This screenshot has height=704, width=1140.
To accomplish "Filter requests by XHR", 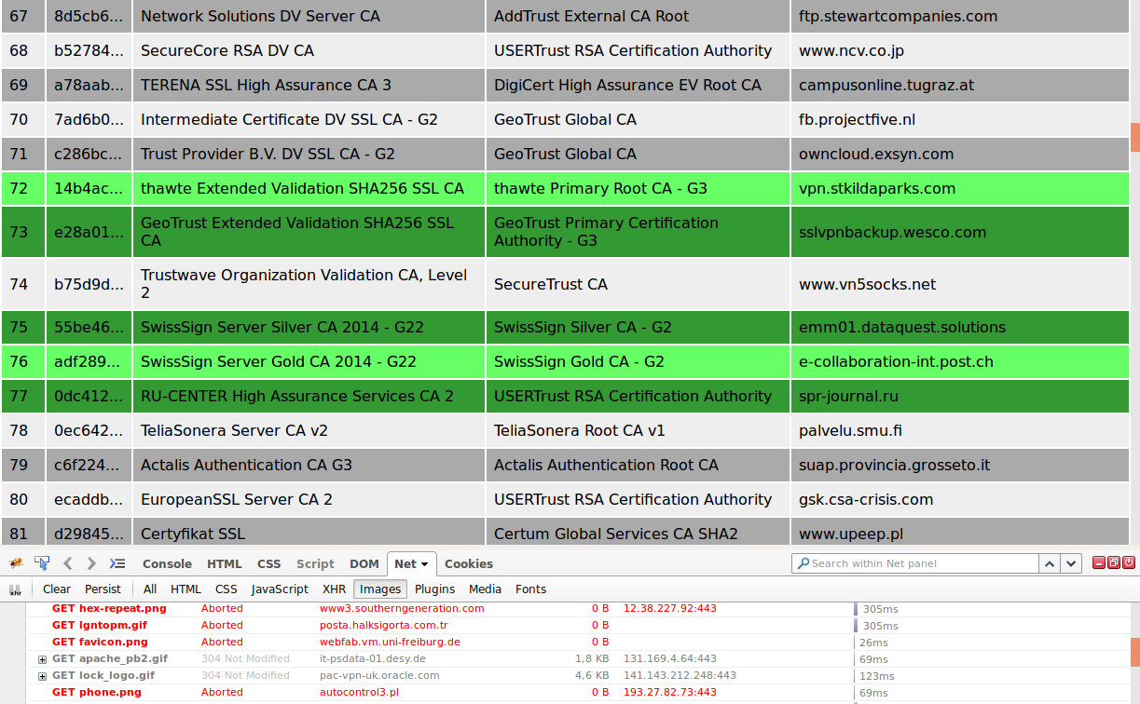I will pyautogui.click(x=334, y=589).
